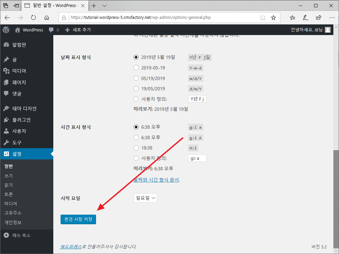Image resolution: width=339 pixels, height=254 pixels.
Task: Select custom date format 사용자 정의 radio
Action: click(136, 99)
